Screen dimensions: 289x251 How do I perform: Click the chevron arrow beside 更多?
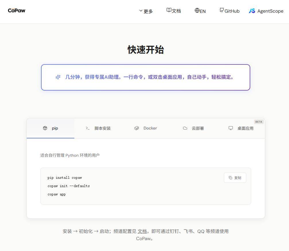pyautogui.click(x=141, y=11)
